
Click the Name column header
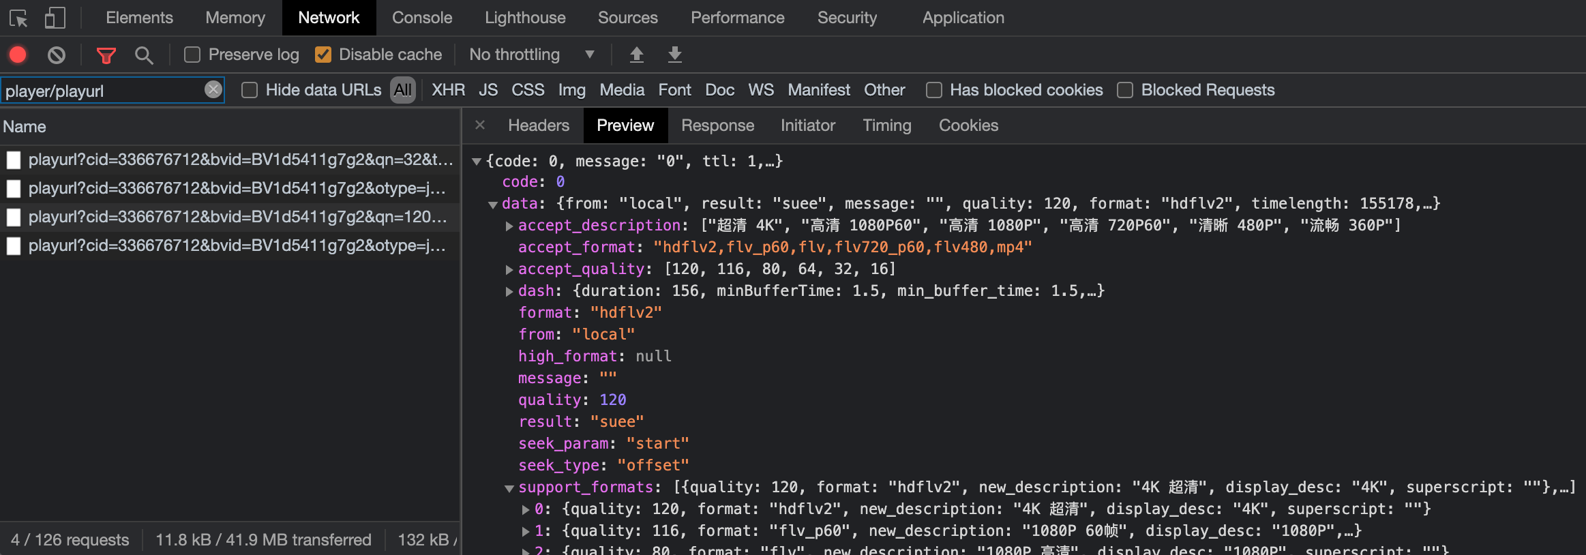click(230, 127)
